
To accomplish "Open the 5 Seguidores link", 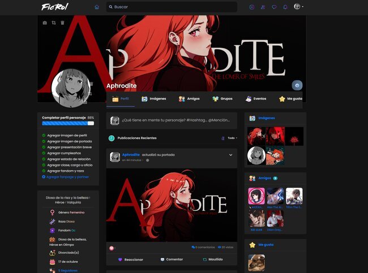I will (68, 270).
